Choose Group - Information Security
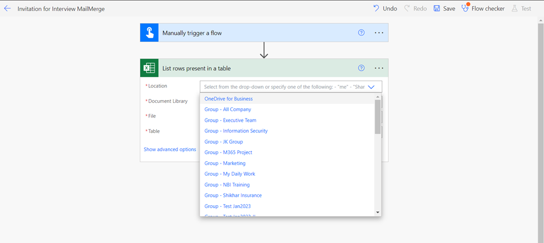This screenshot has width=544, height=243. (x=287, y=131)
